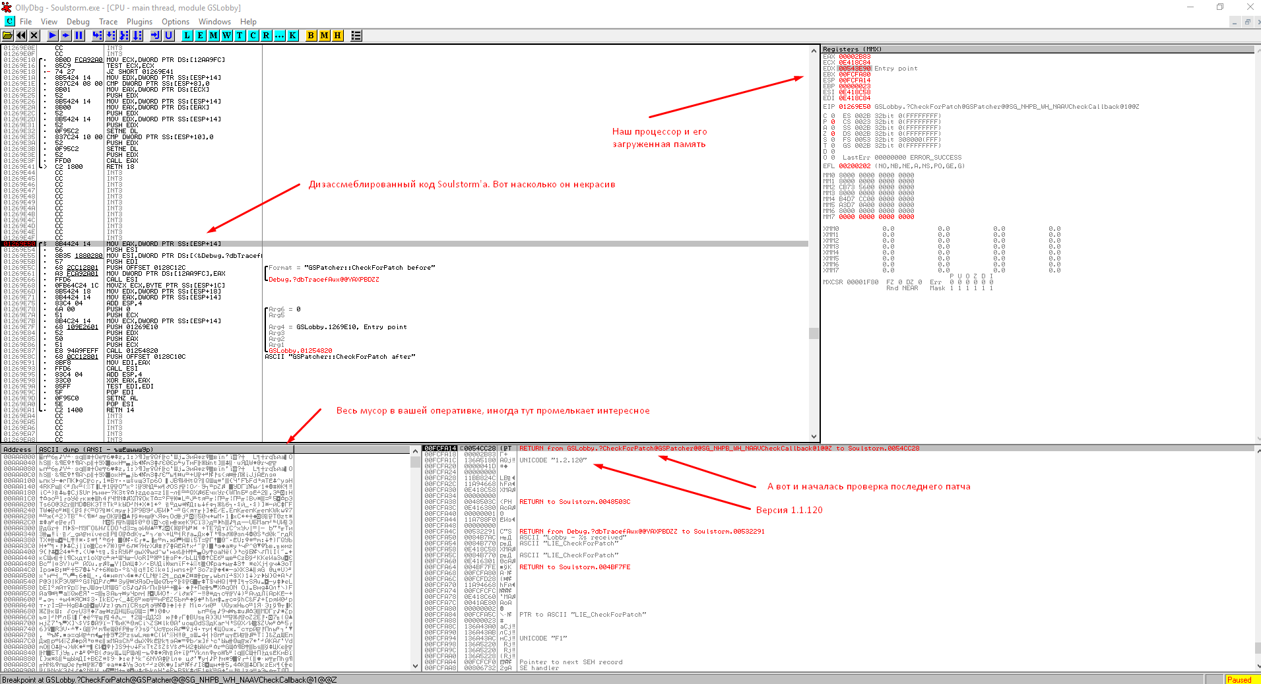The height and width of the screenshot is (684, 1261).
Task: Restart the program with the rewind icon
Action: pos(21,36)
